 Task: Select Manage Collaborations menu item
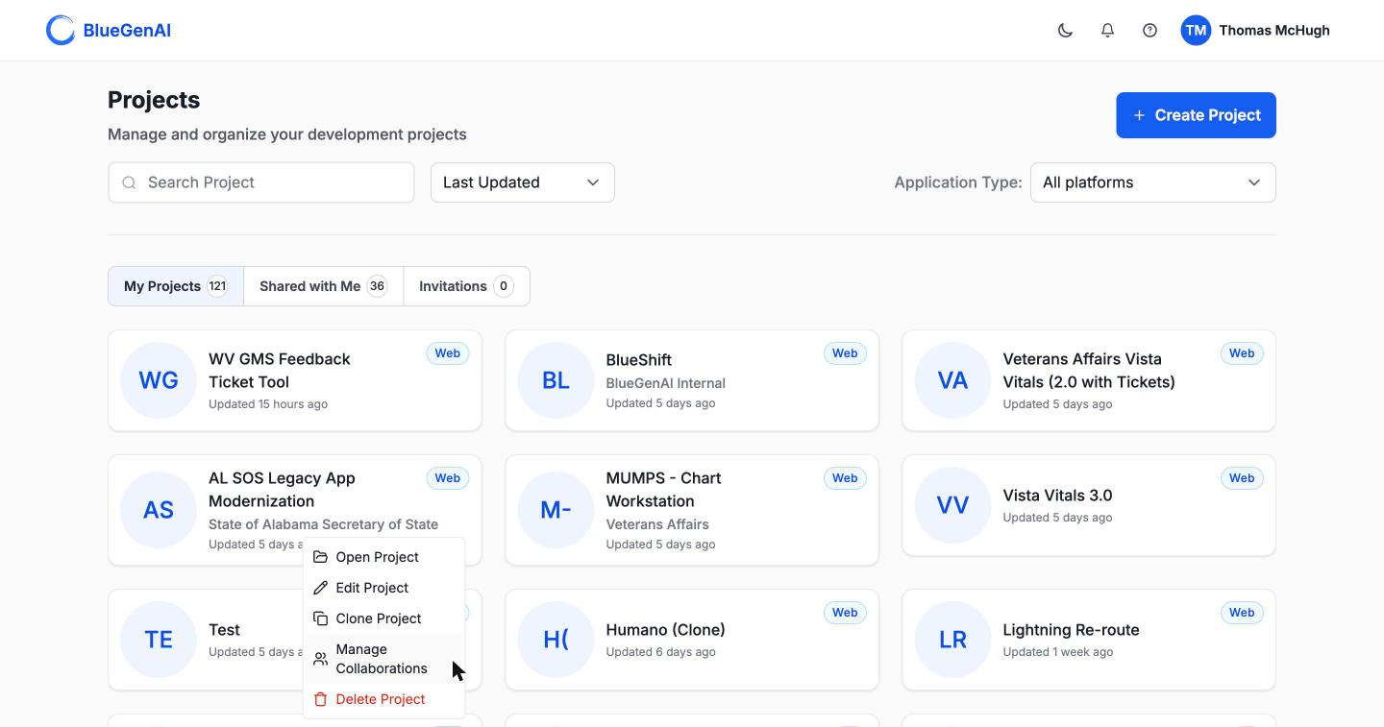[x=383, y=659]
